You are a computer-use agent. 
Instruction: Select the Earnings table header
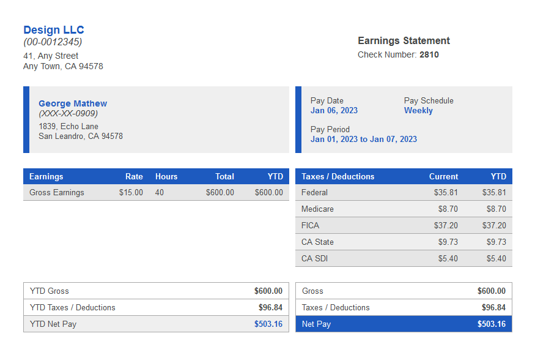coord(47,176)
